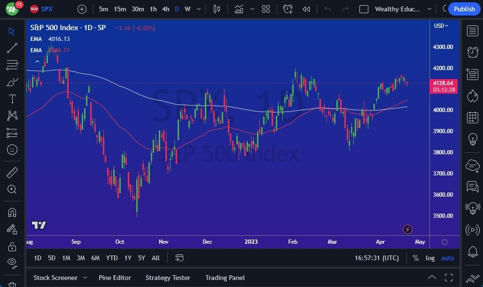The image size is (483, 287).
Task: Open the timeframe interval dropdown arrow
Action: click(x=198, y=9)
